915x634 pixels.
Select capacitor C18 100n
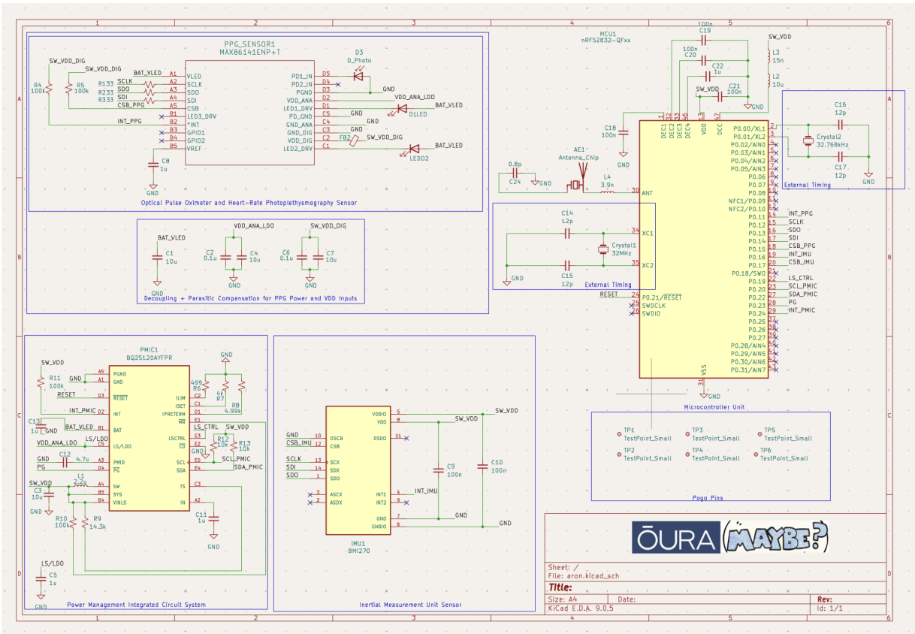623,133
